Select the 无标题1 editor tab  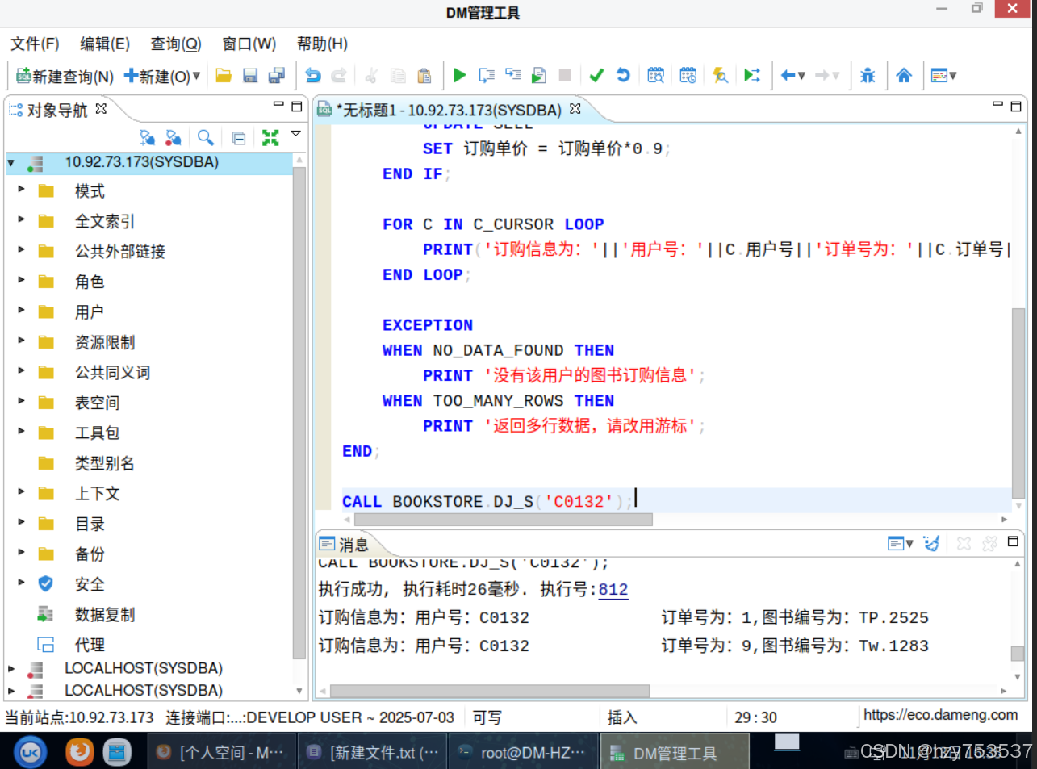point(449,110)
